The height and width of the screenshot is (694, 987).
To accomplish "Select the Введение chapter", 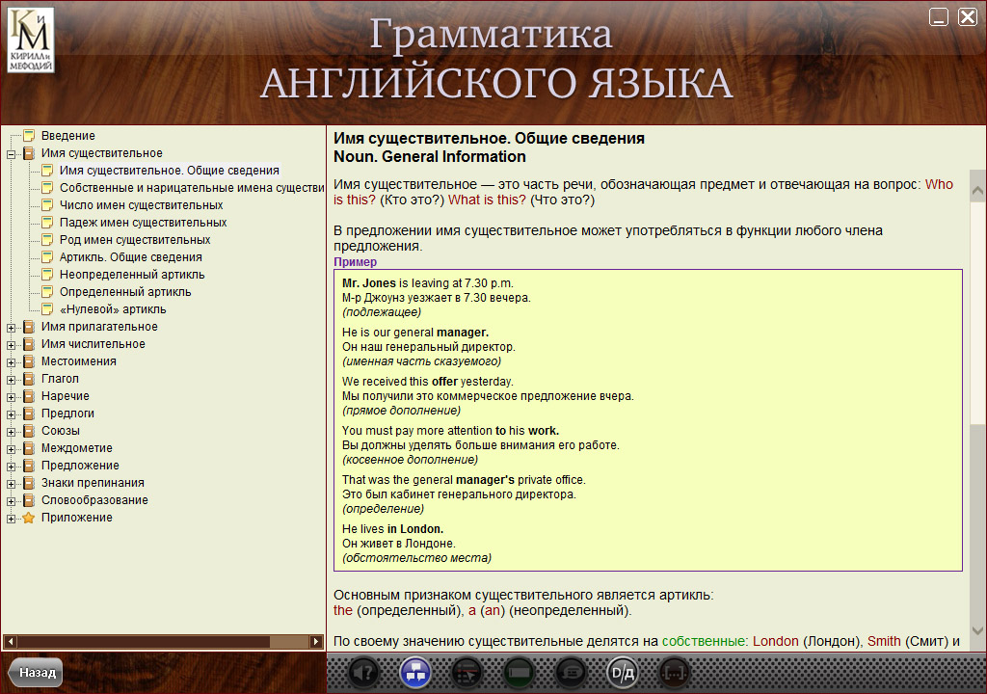I will click(69, 135).
